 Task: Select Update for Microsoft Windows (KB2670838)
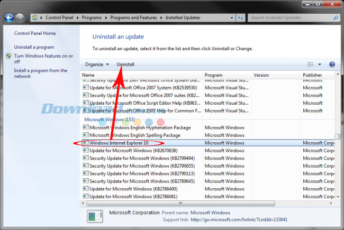tap(133, 151)
